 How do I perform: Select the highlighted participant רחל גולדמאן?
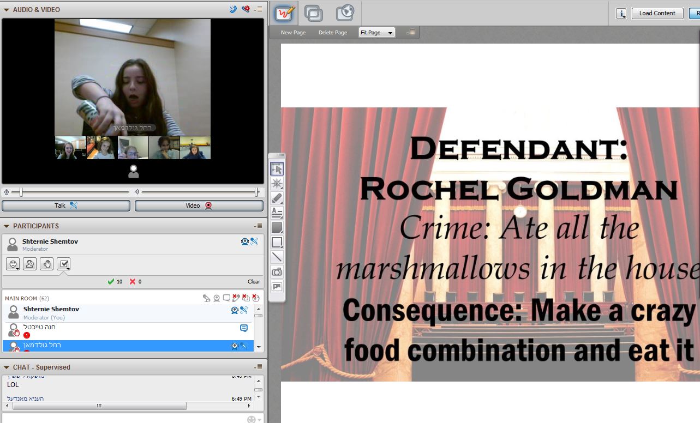tap(128, 346)
